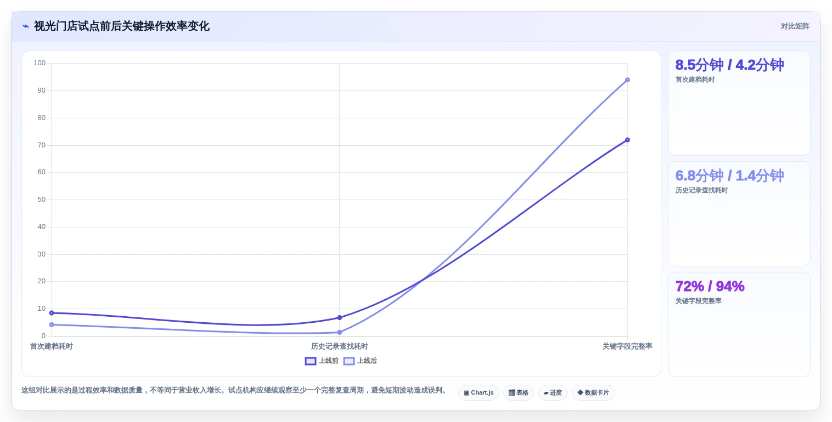The height and width of the screenshot is (422, 832).
Task: Click the 上线后 point for 历史记录查找耗时
Action: pyautogui.click(x=339, y=333)
